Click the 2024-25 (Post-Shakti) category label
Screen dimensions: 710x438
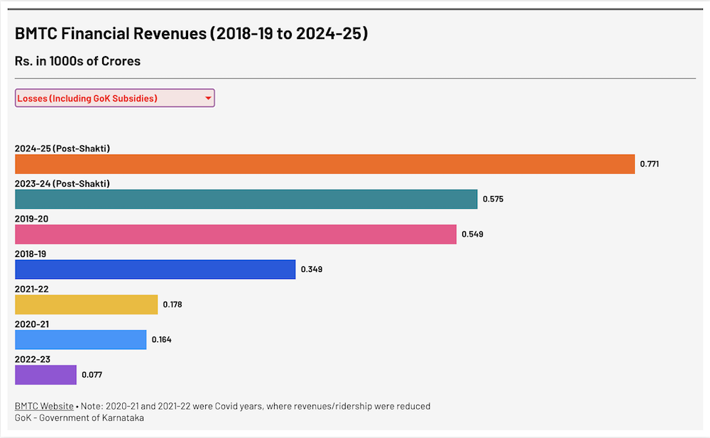click(x=62, y=148)
